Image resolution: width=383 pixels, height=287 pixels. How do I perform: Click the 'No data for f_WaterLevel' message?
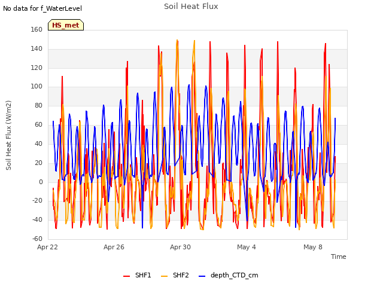tap(42, 8)
